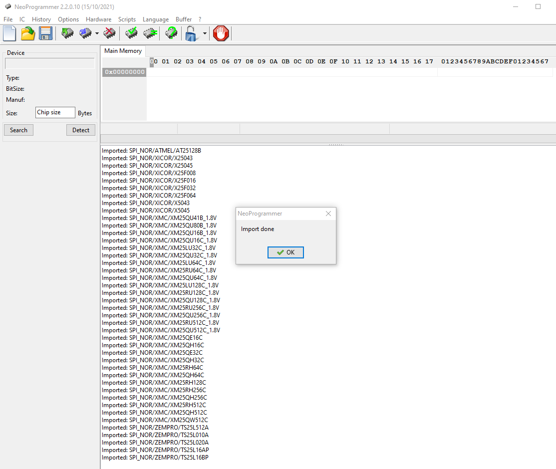Read the chip using the green-arrow chip icon
Screen dimensions: 556x469
coord(67,33)
